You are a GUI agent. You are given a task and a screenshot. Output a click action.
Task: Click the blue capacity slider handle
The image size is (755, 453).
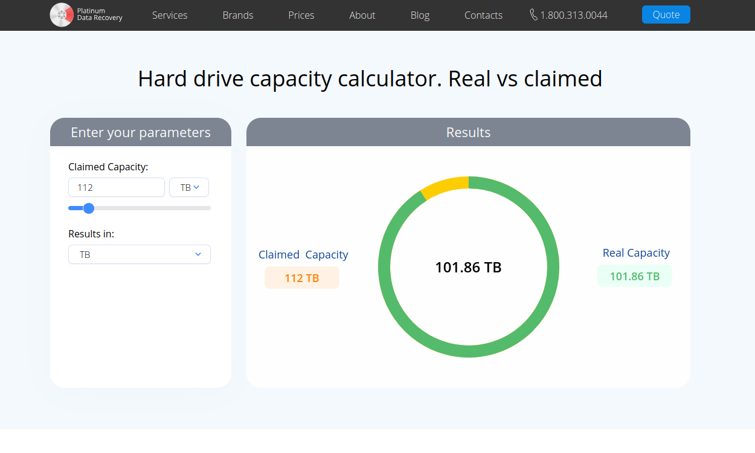coord(89,208)
